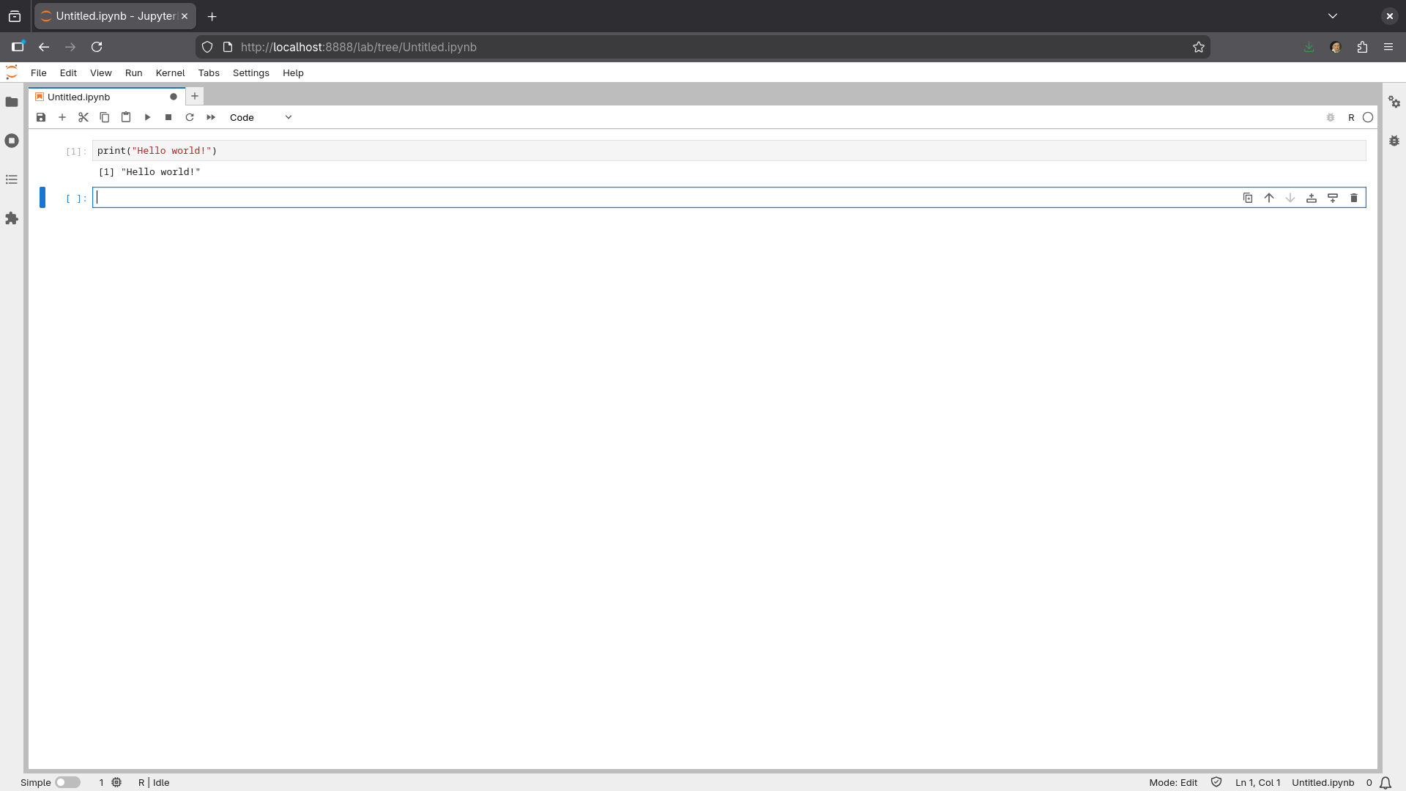Toggle the table of contents sidebar
Viewport: 1406px width, 791px height.
[12, 179]
